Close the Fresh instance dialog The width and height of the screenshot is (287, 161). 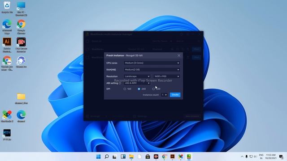[x=179, y=55]
